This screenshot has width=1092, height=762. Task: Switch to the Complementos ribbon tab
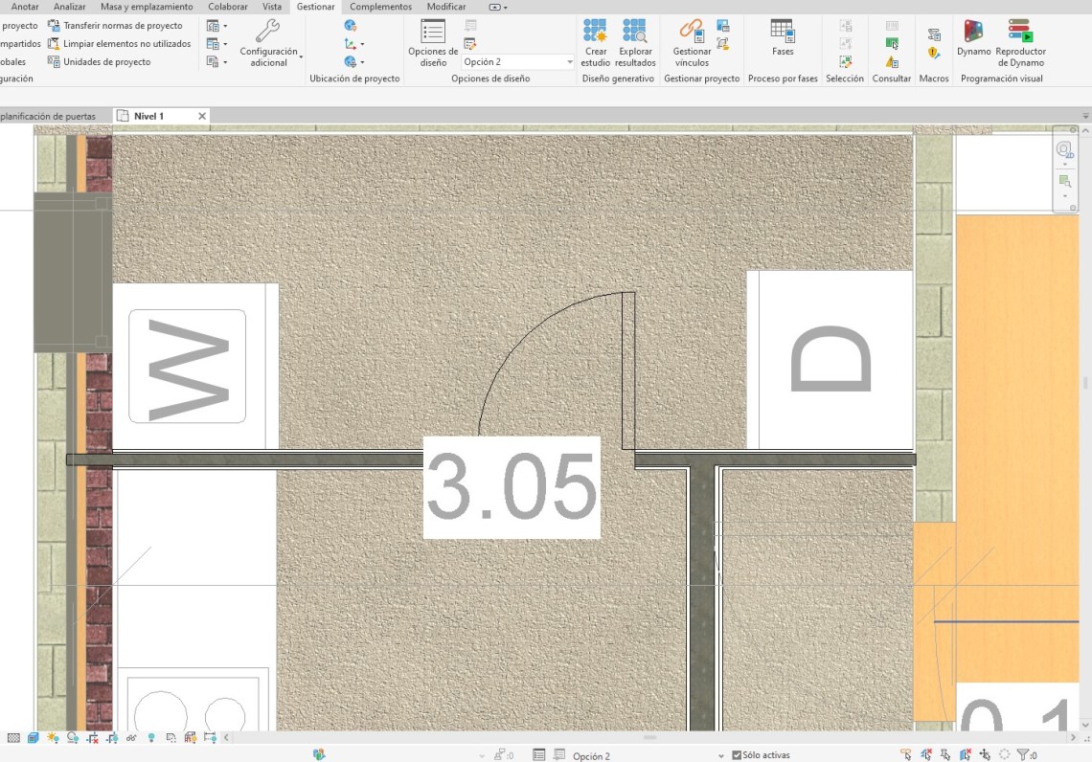click(x=380, y=7)
